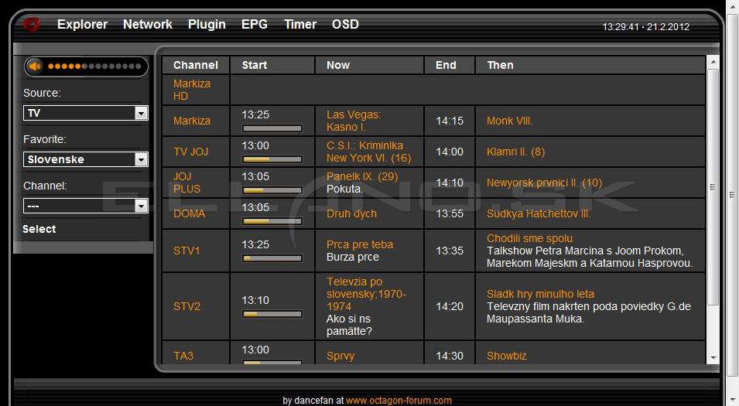Click the STV2 progress bar
The height and width of the screenshot is (406, 739).
pos(272,314)
